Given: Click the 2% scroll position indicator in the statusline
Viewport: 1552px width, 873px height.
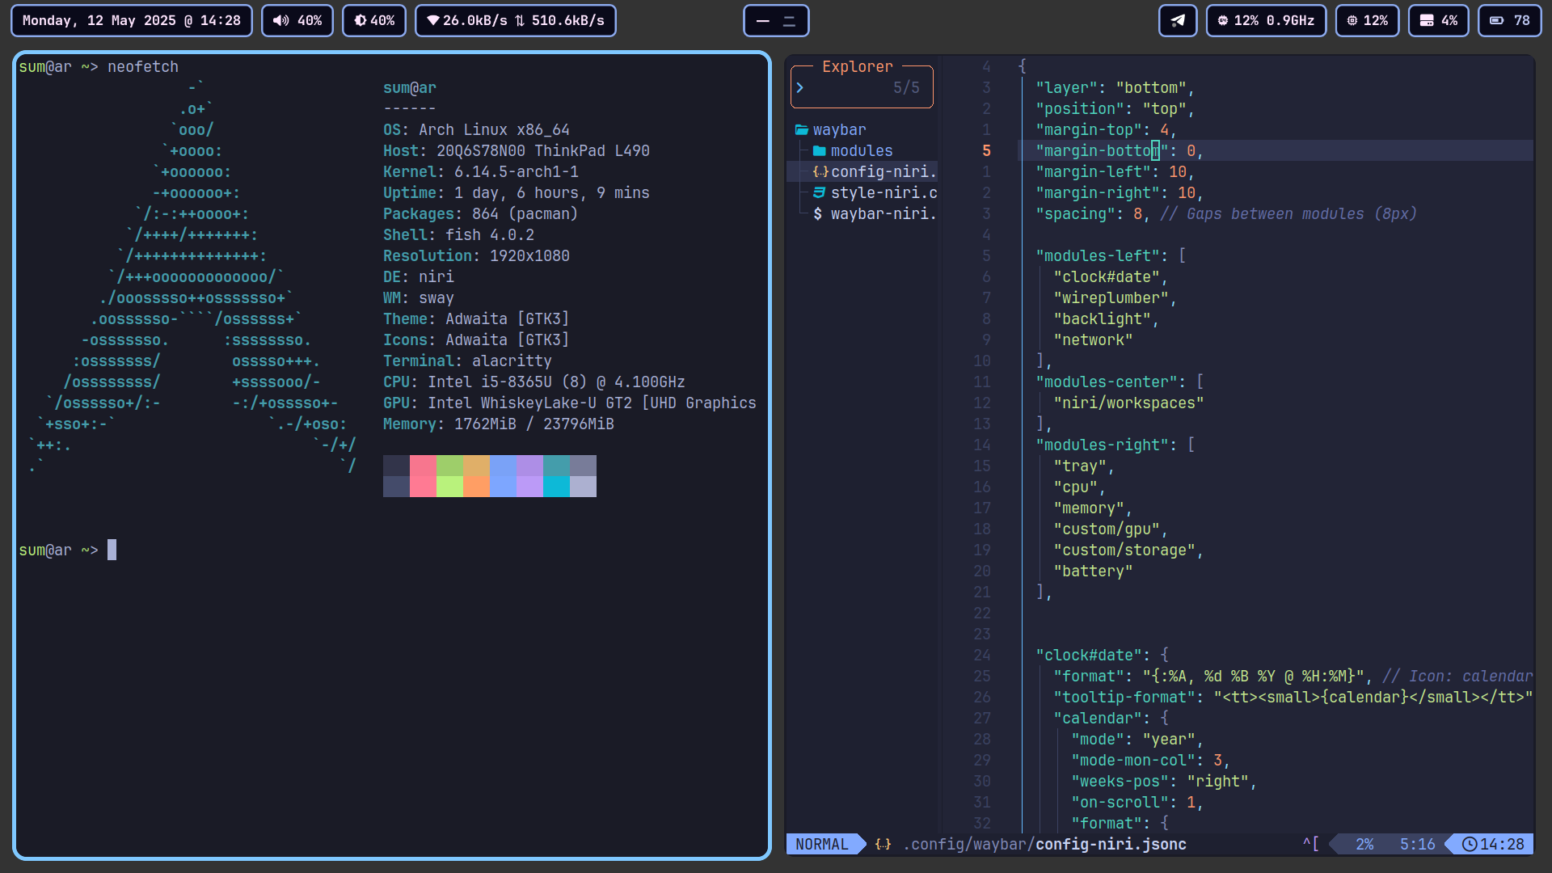Looking at the screenshot, I should pos(1364,844).
